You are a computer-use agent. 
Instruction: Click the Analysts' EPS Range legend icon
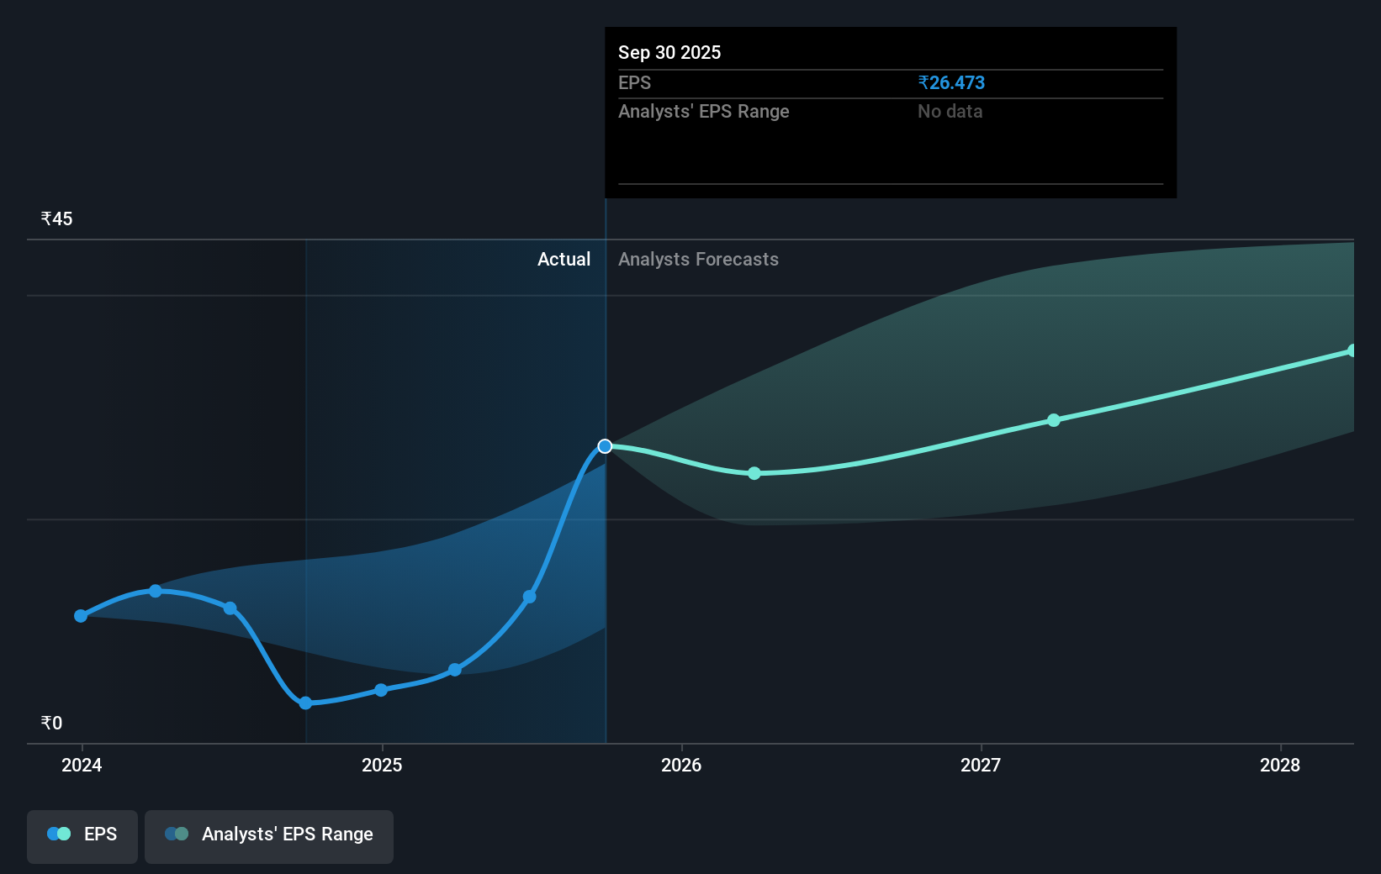(x=177, y=835)
